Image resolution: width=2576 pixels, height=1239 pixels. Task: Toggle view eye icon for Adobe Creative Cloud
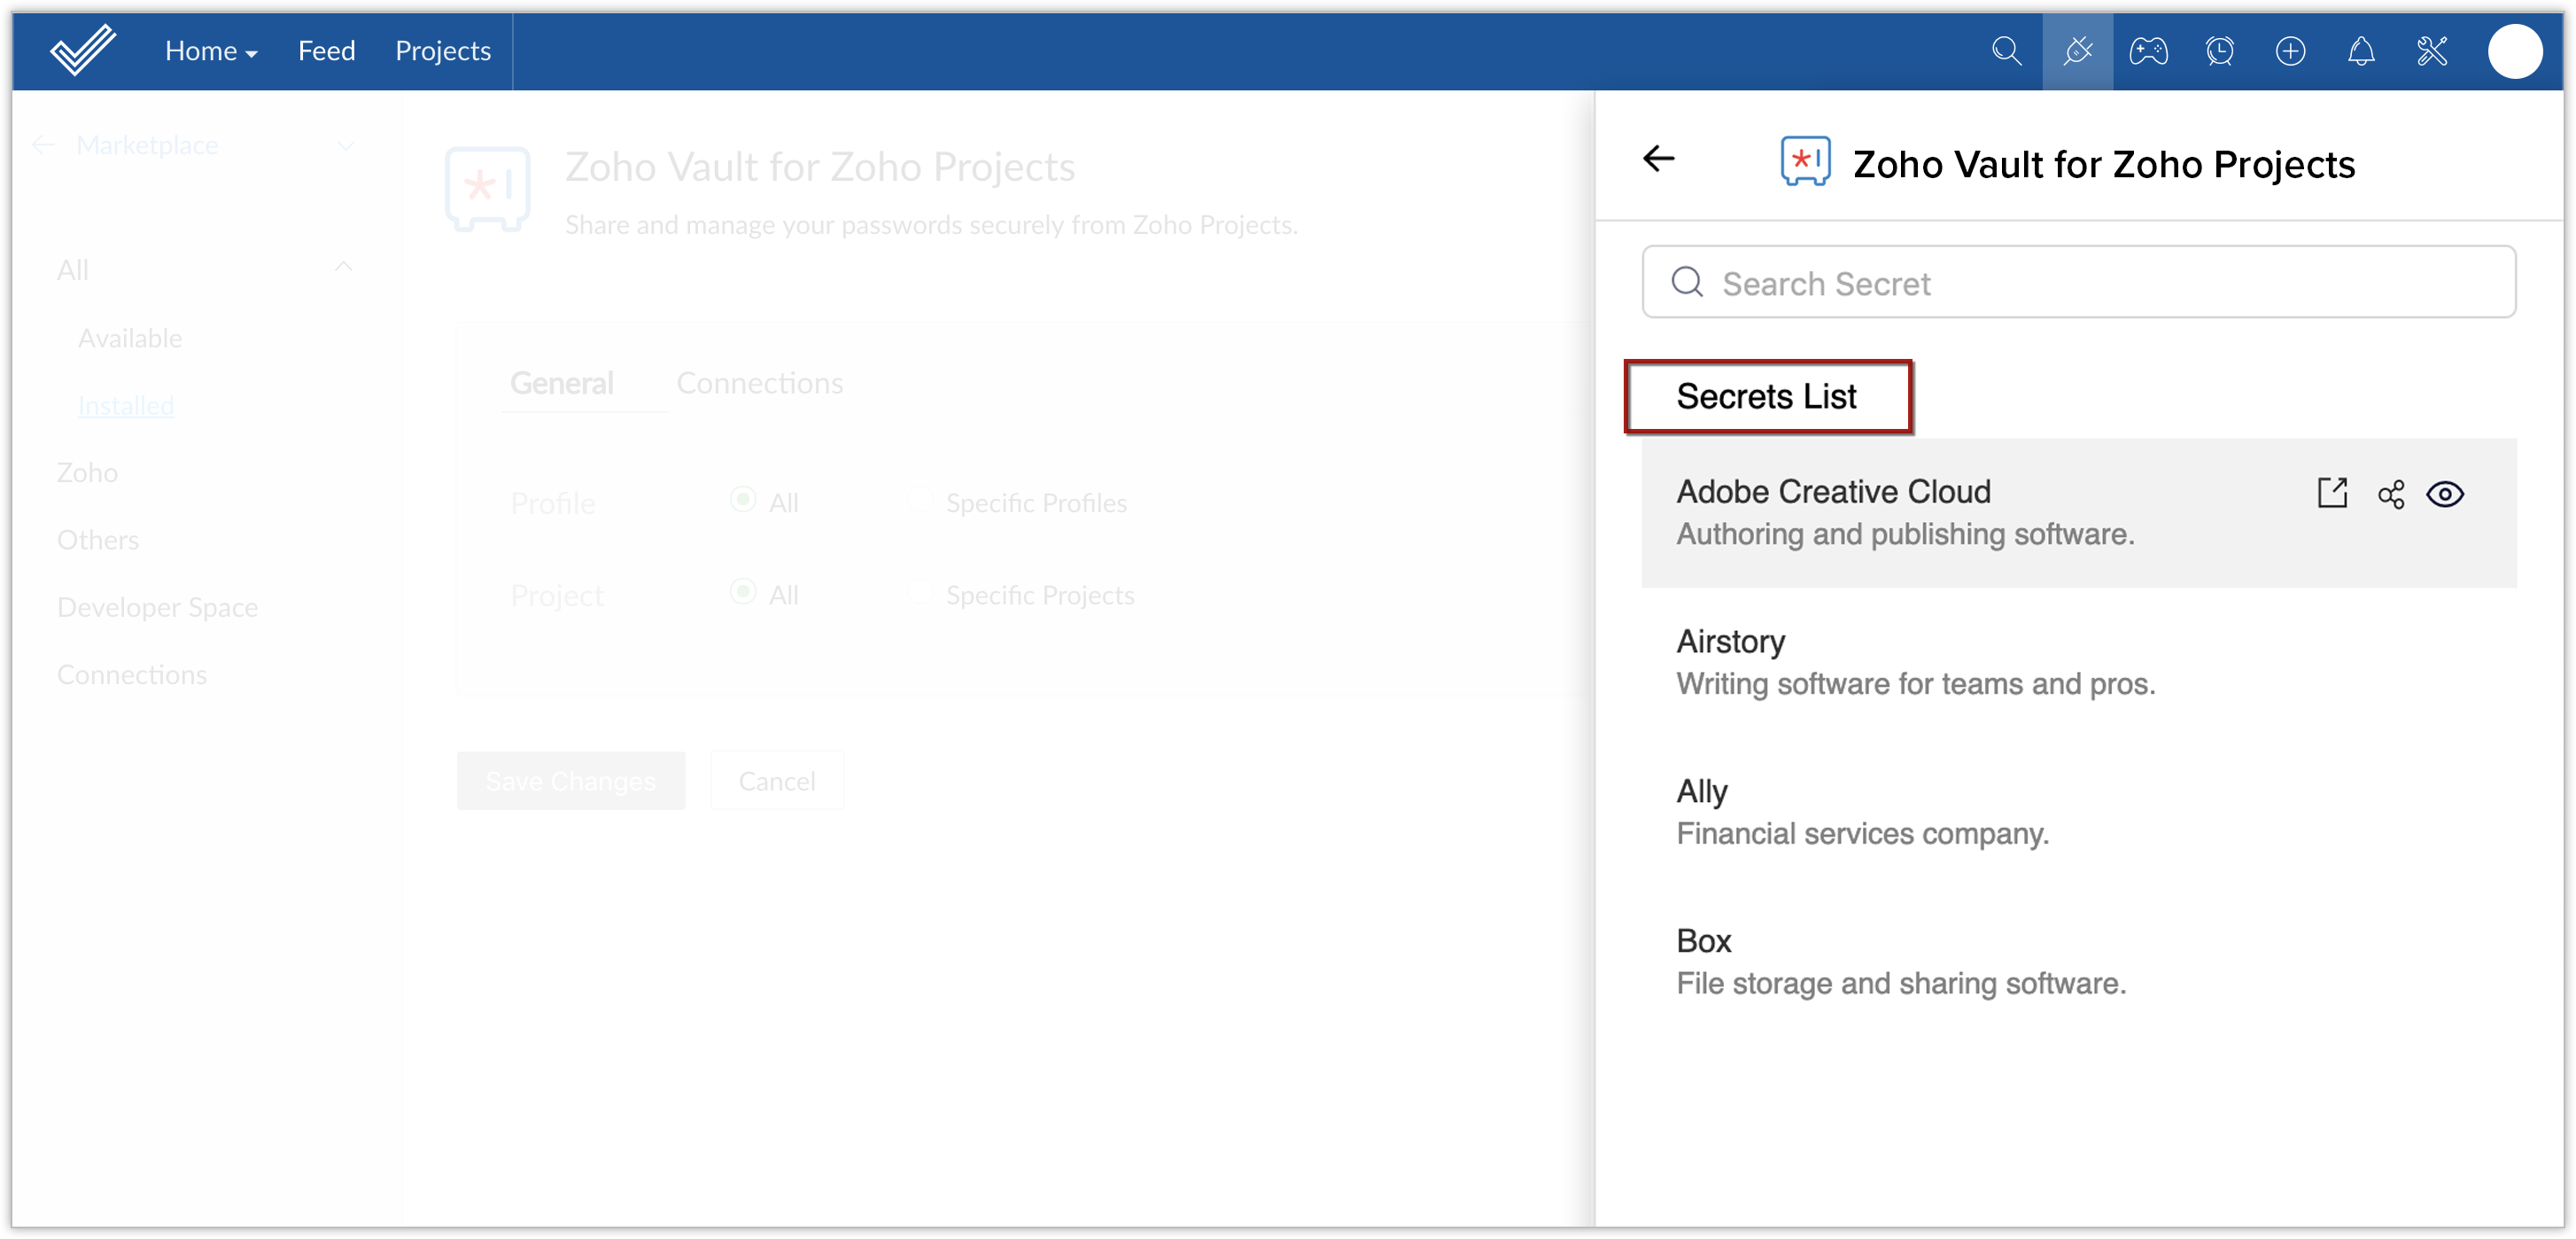click(2445, 495)
